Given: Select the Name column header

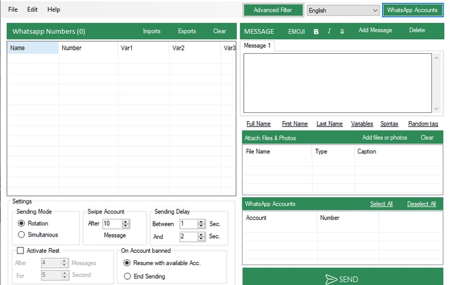Looking at the screenshot, I should 33,48.
